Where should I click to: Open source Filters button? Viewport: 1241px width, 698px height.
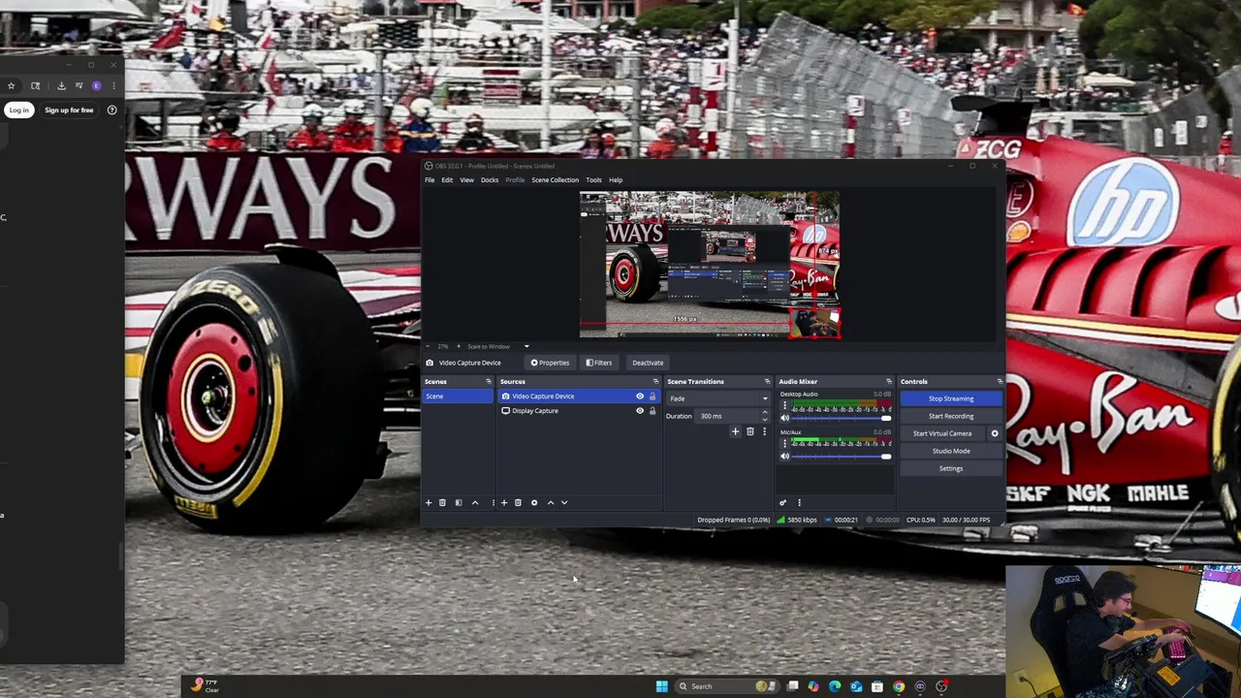(x=599, y=363)
